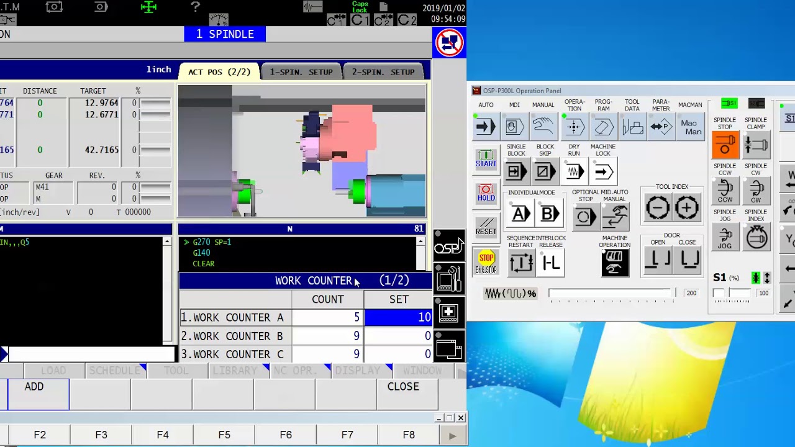Open the MacMan screen button
Viewport: 795px width, 447px height.
pos(691,127)
